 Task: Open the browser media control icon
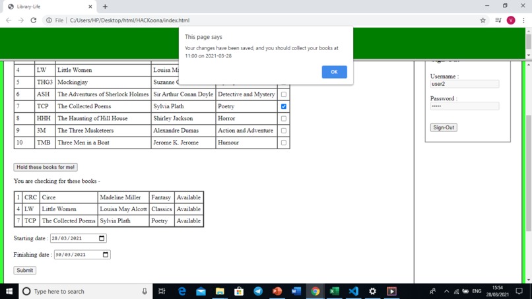tap(498, 20)
